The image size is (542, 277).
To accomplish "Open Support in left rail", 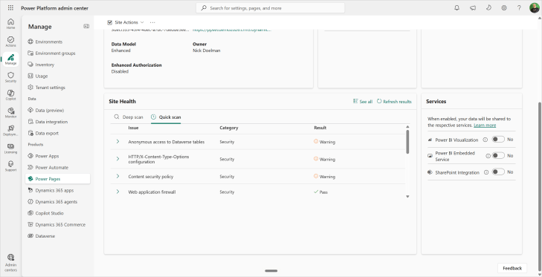I will point(10,166).
